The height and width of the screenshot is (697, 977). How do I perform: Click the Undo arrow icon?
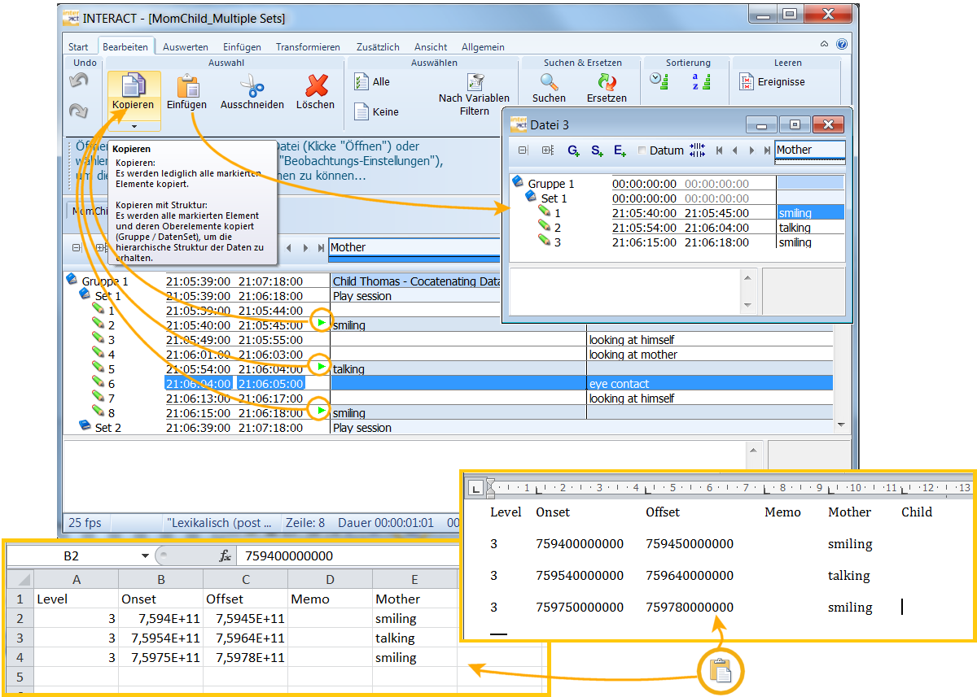[x=78, y=81]
